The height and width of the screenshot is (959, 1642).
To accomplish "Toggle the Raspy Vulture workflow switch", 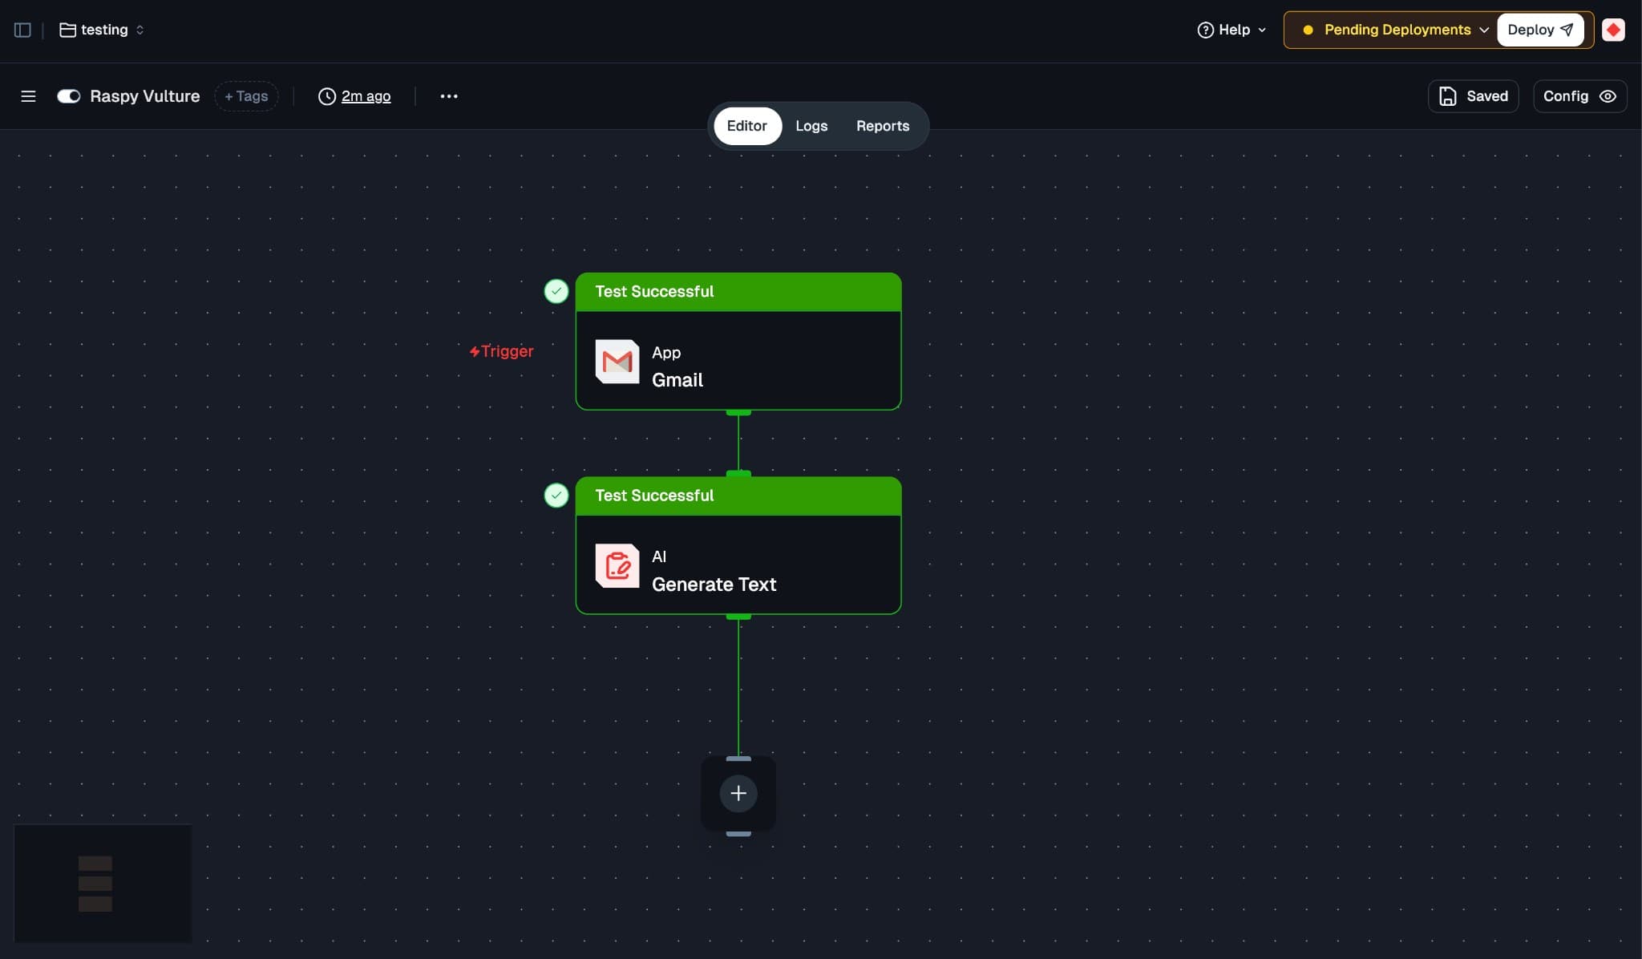I will [x=68, y=96].
